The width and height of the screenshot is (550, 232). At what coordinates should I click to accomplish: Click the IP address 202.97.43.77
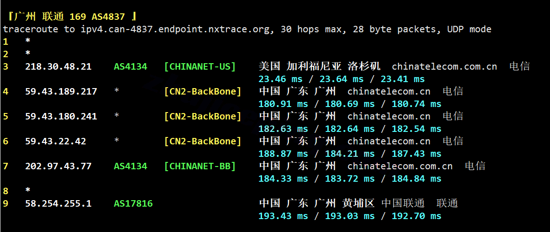58,167
